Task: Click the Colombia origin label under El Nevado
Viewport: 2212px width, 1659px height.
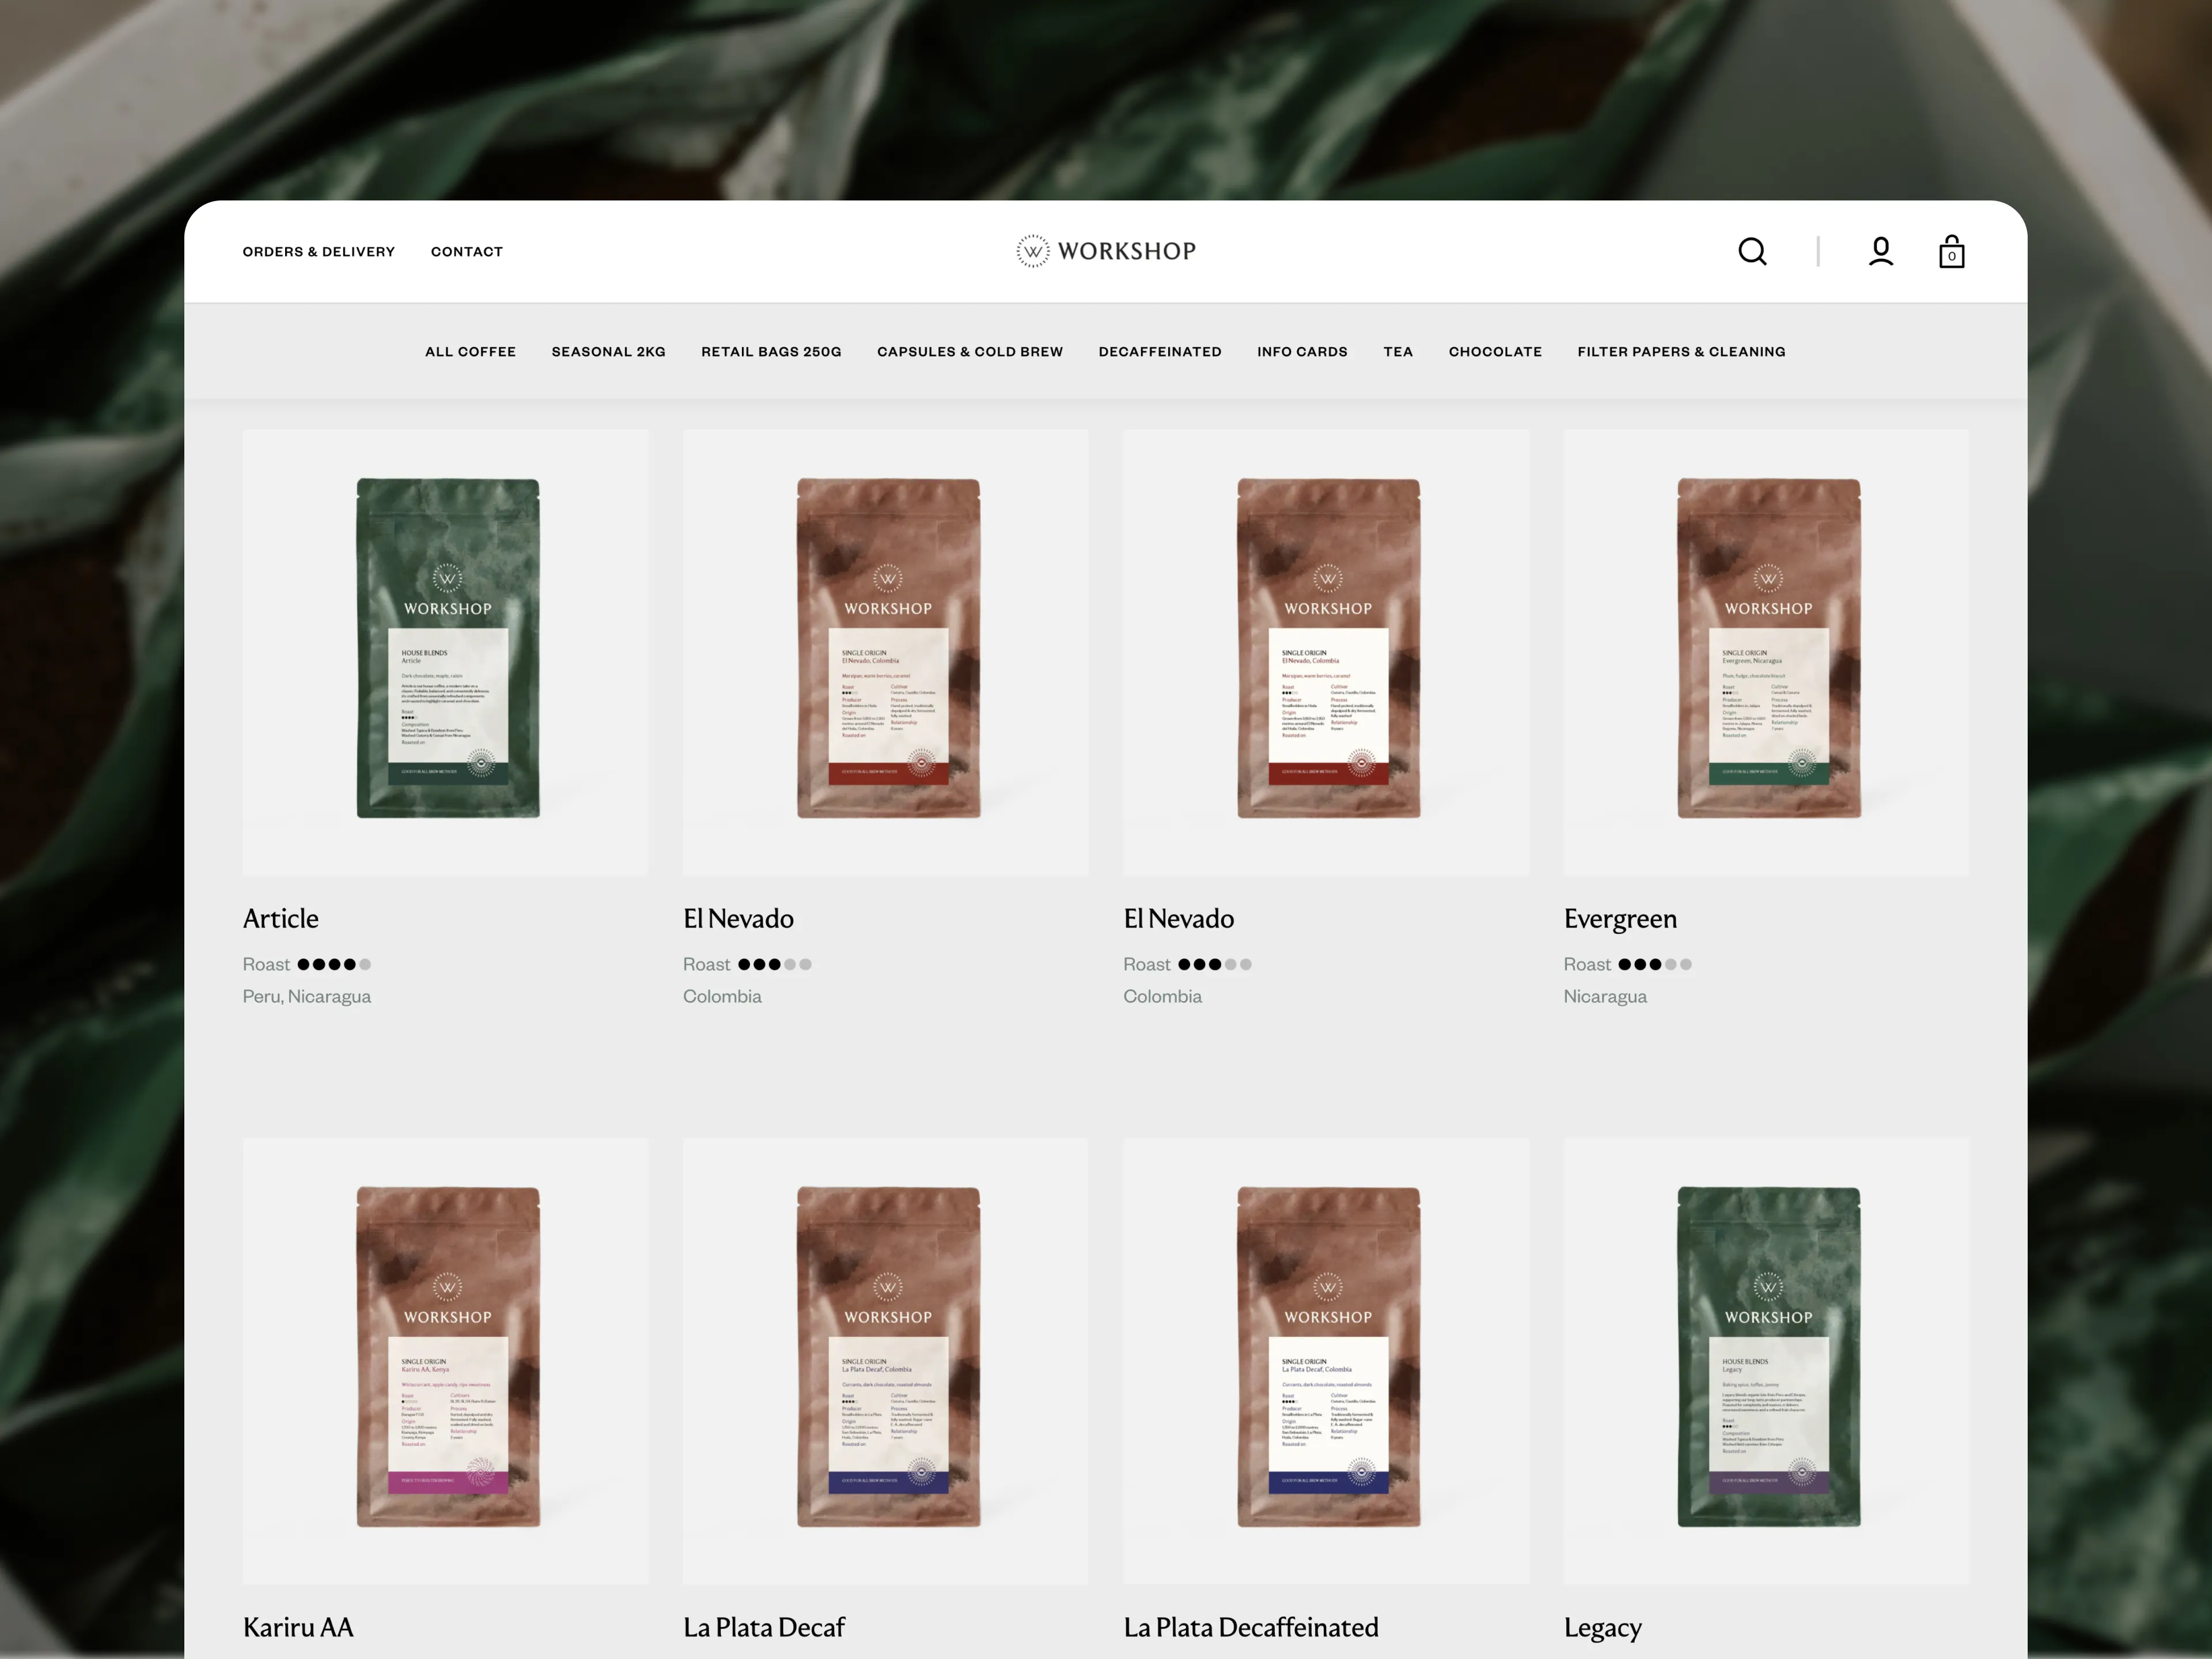Action: point(721,996)
